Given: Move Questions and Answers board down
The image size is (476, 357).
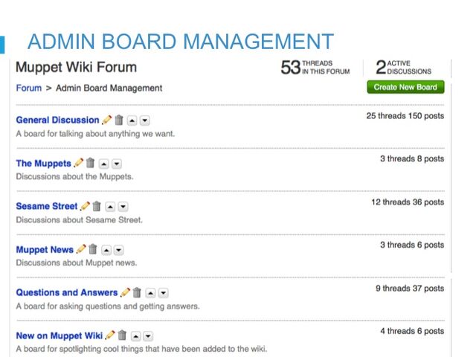Looking at the screenshot, I should 164,293.
